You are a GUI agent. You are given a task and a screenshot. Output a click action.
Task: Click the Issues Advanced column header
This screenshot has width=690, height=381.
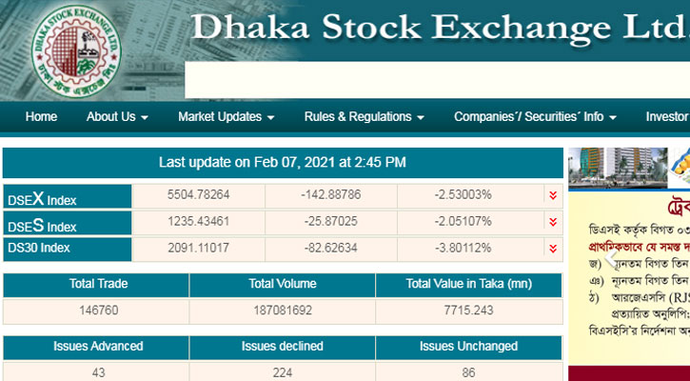point(99,347)
